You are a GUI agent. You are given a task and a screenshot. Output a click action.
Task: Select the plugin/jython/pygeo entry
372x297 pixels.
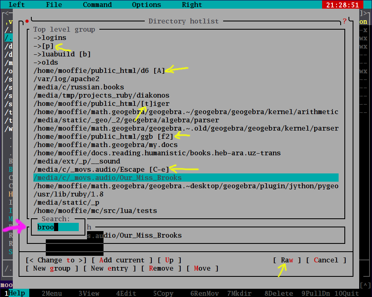[x=186, y=186]
